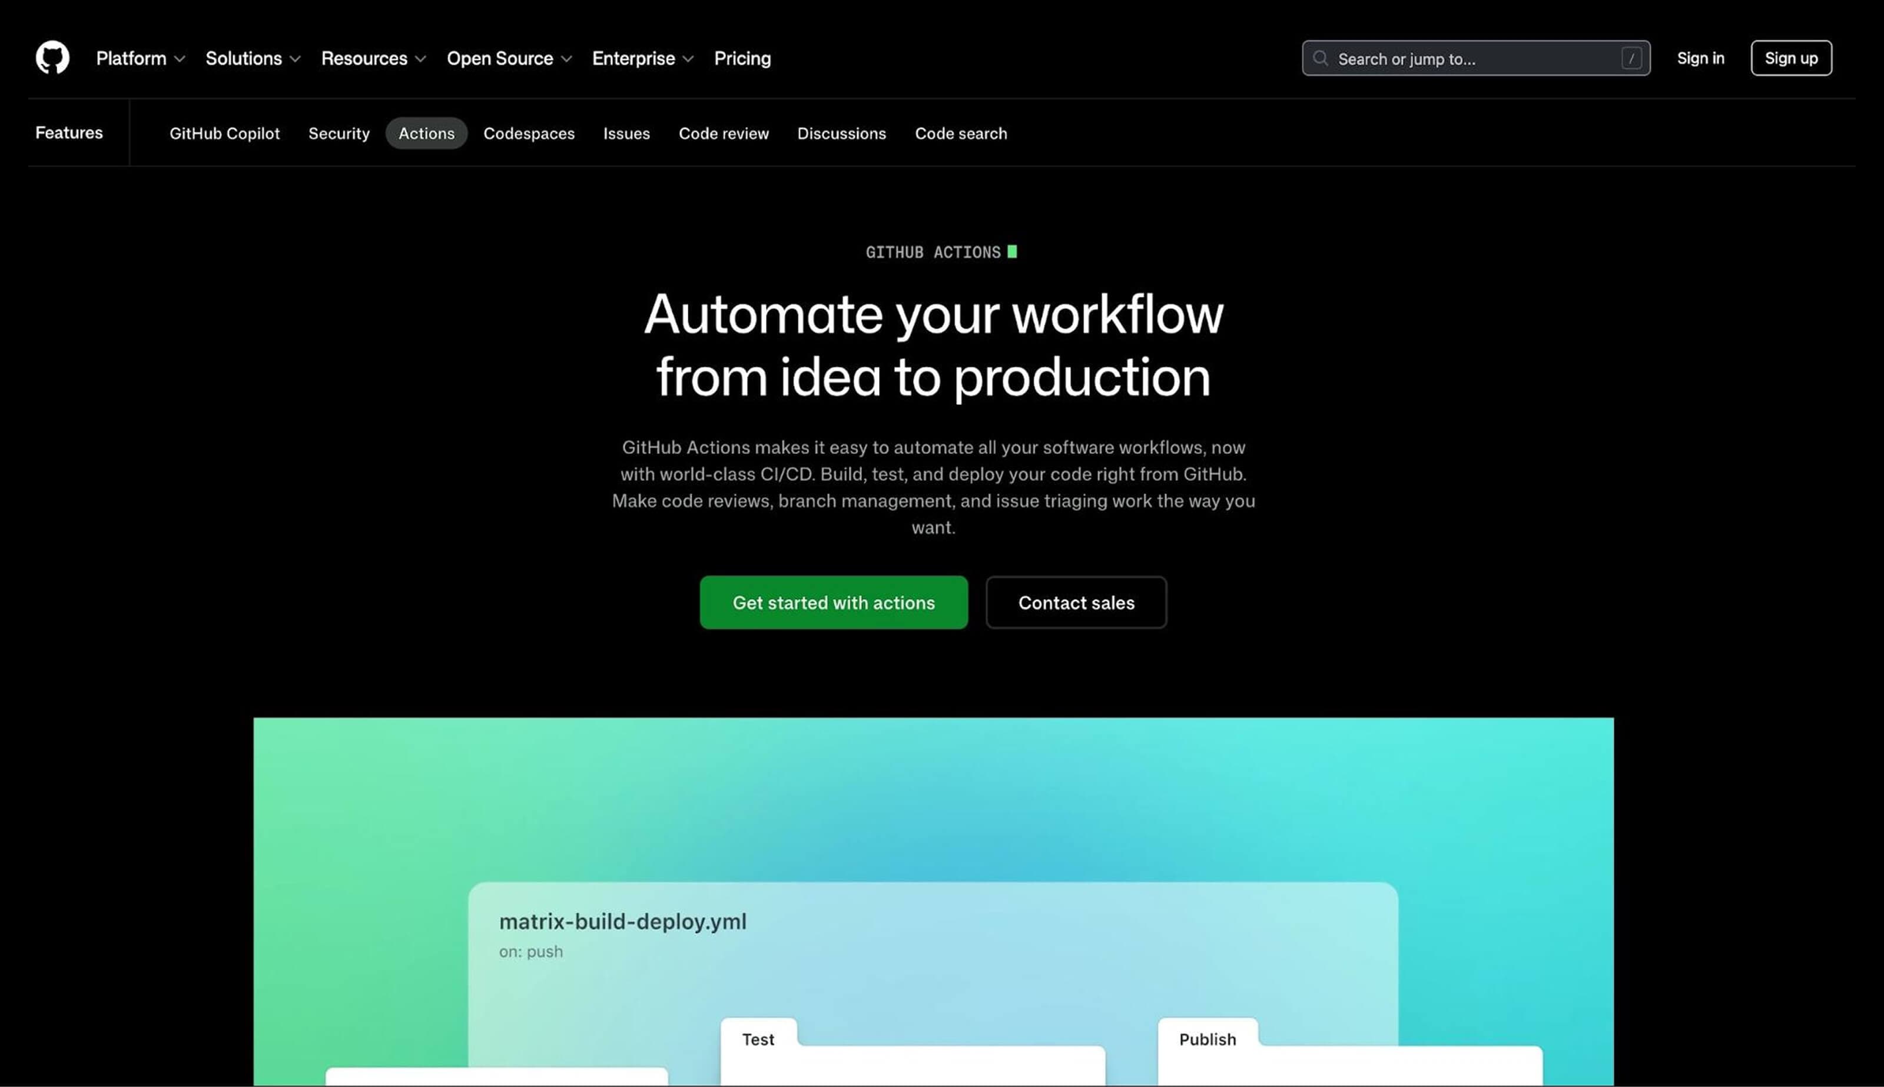The image size is (1884, 1087).
Task: Go to the Code review tab
Action: click(x=724, y=134)
